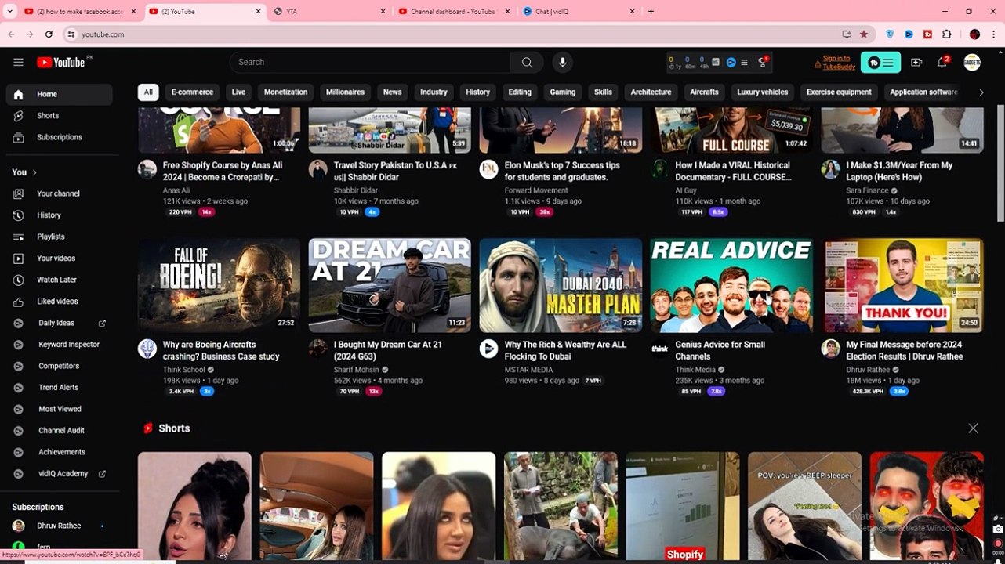Filter feed by Gaming chip
Image resolution: width=1005 pixels, height=564 pixels.
pyautogui.click(x=563, y=92)
